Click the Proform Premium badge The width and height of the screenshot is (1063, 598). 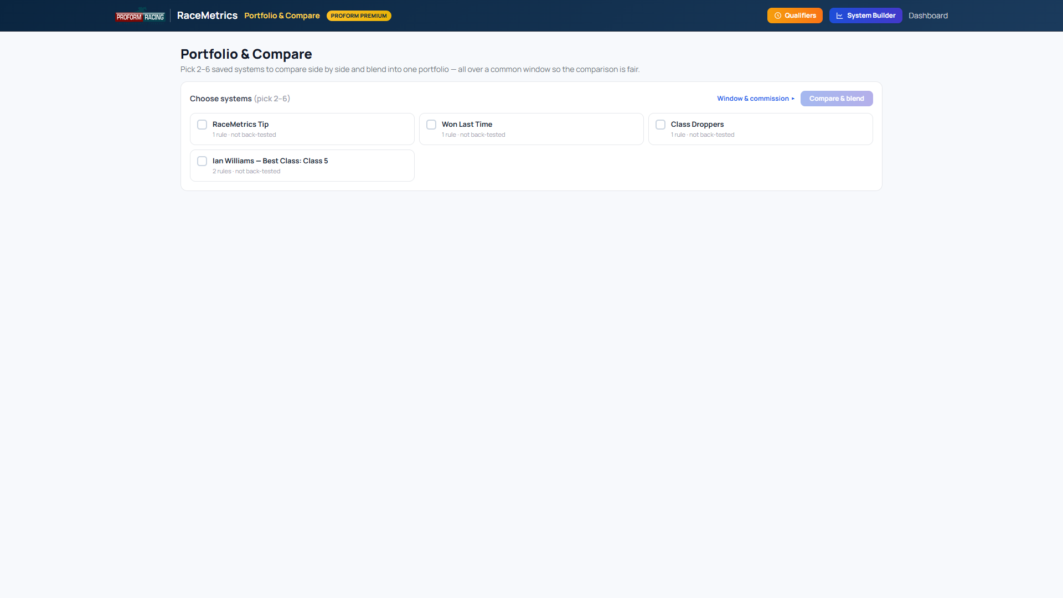(x=359, y=16)
